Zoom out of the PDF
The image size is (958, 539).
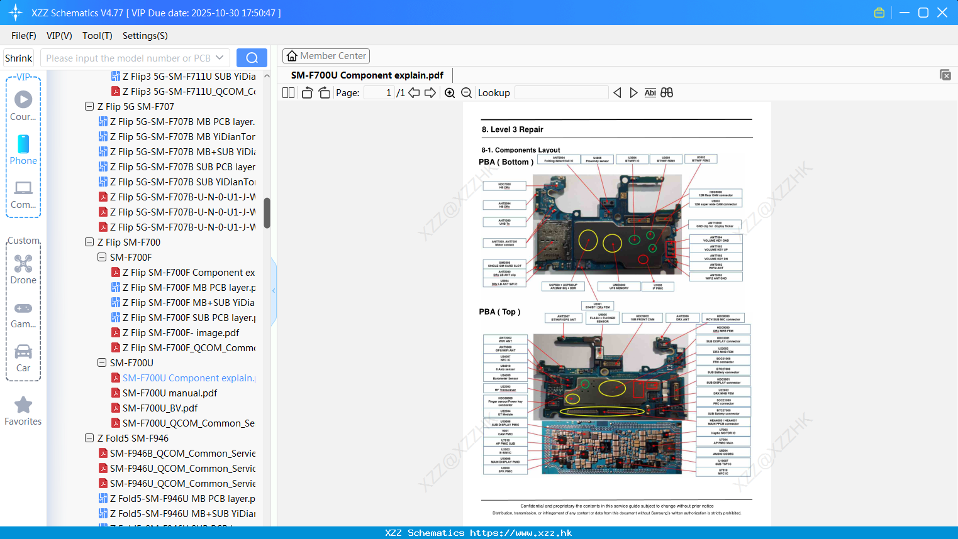click(x=466, y=92)
